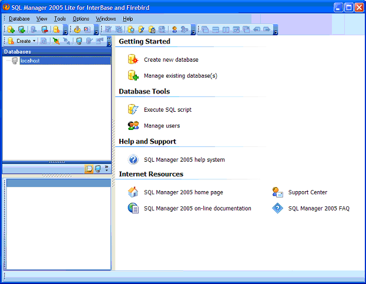Click the gray Disconnect plug icon in explorer toolbar
This screenshot has height=284, width=366.
[67, 41]
